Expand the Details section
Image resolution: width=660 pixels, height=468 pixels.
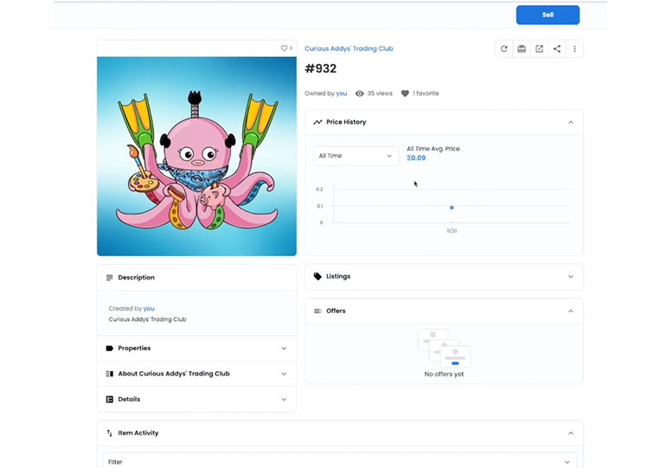tap(196, 400)
